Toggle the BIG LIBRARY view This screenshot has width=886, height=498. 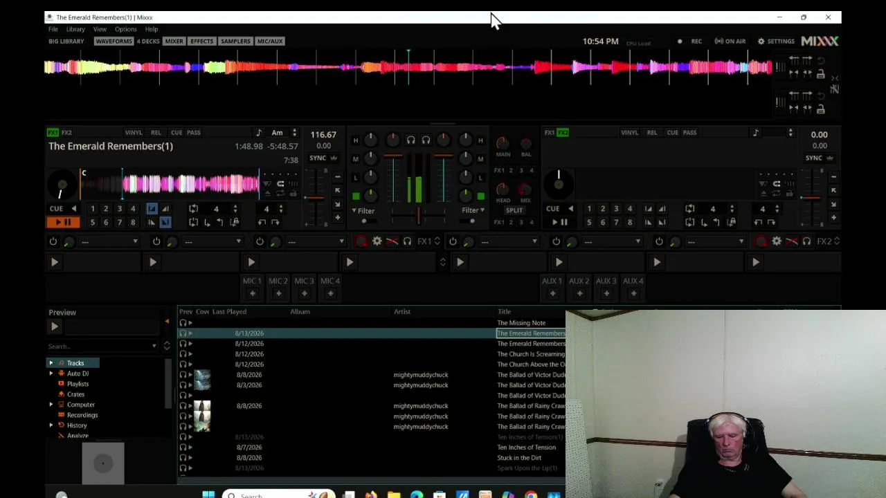(66, 41)
